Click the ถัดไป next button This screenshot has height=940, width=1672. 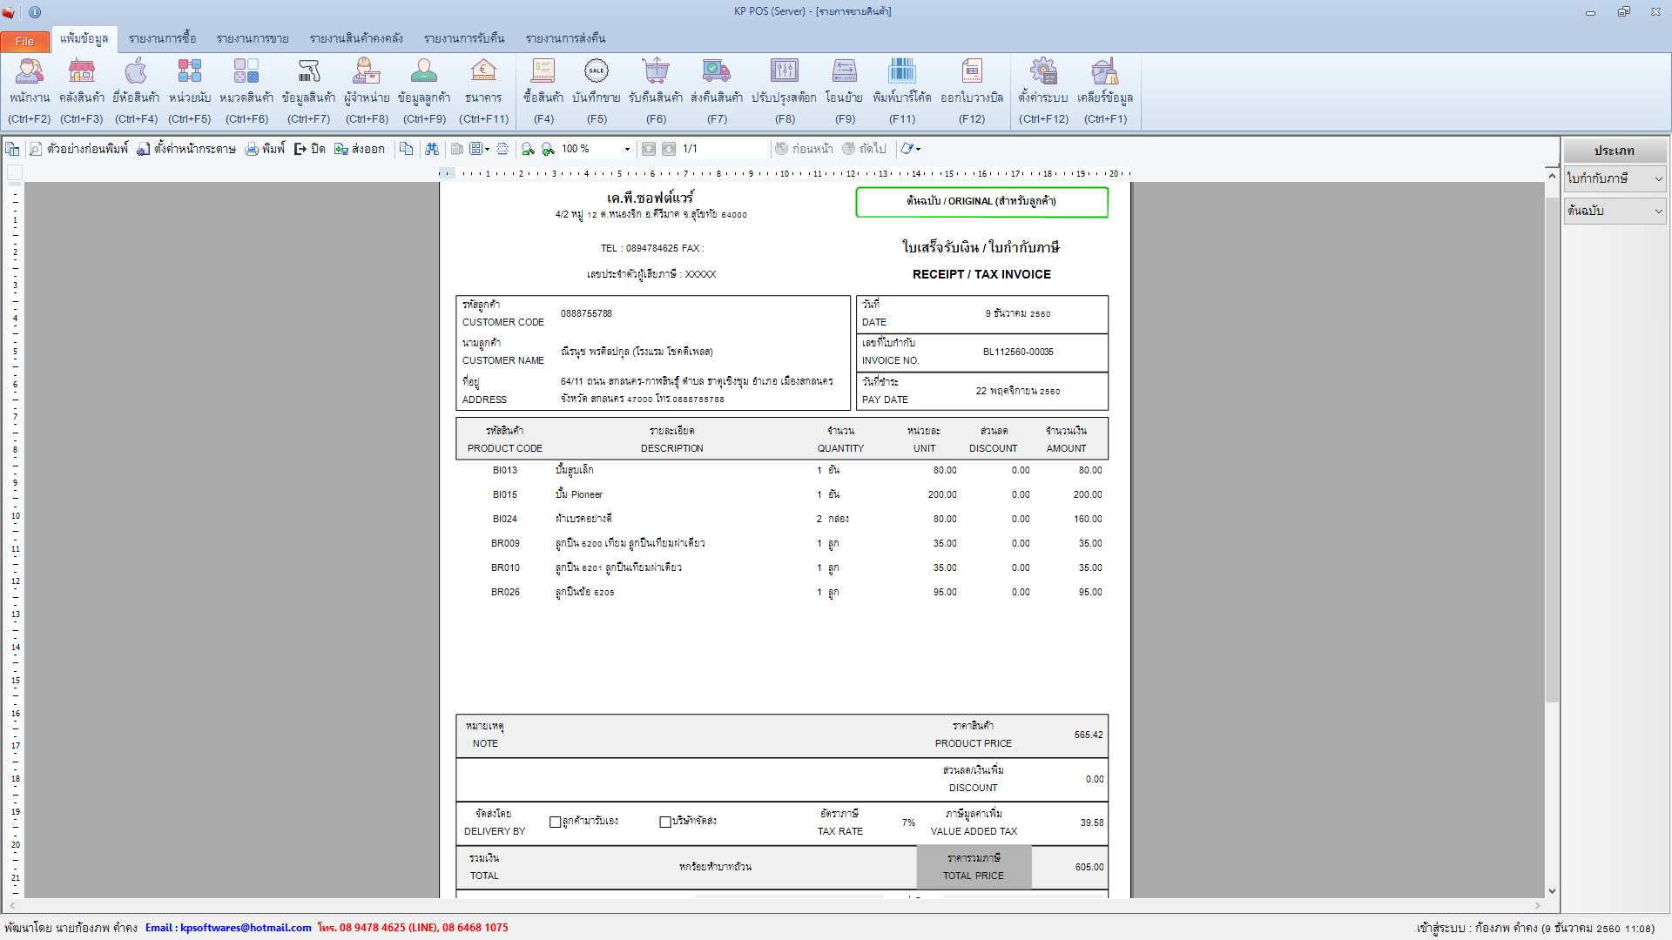(864, 149)
